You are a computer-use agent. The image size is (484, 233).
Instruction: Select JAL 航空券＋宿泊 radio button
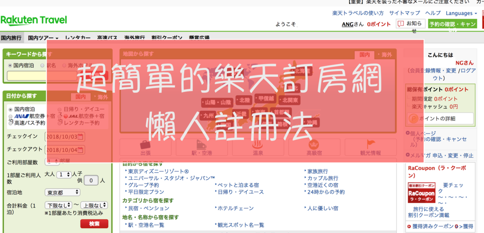coord(60,116)
